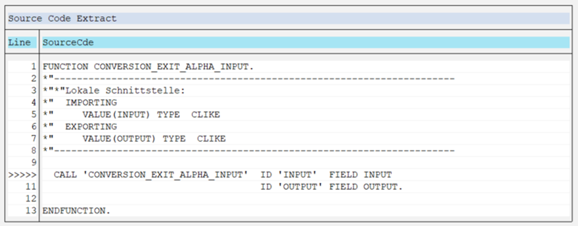Click the ENDFUNCTION statement
This screenshot has width=578, height=226.
76,211
